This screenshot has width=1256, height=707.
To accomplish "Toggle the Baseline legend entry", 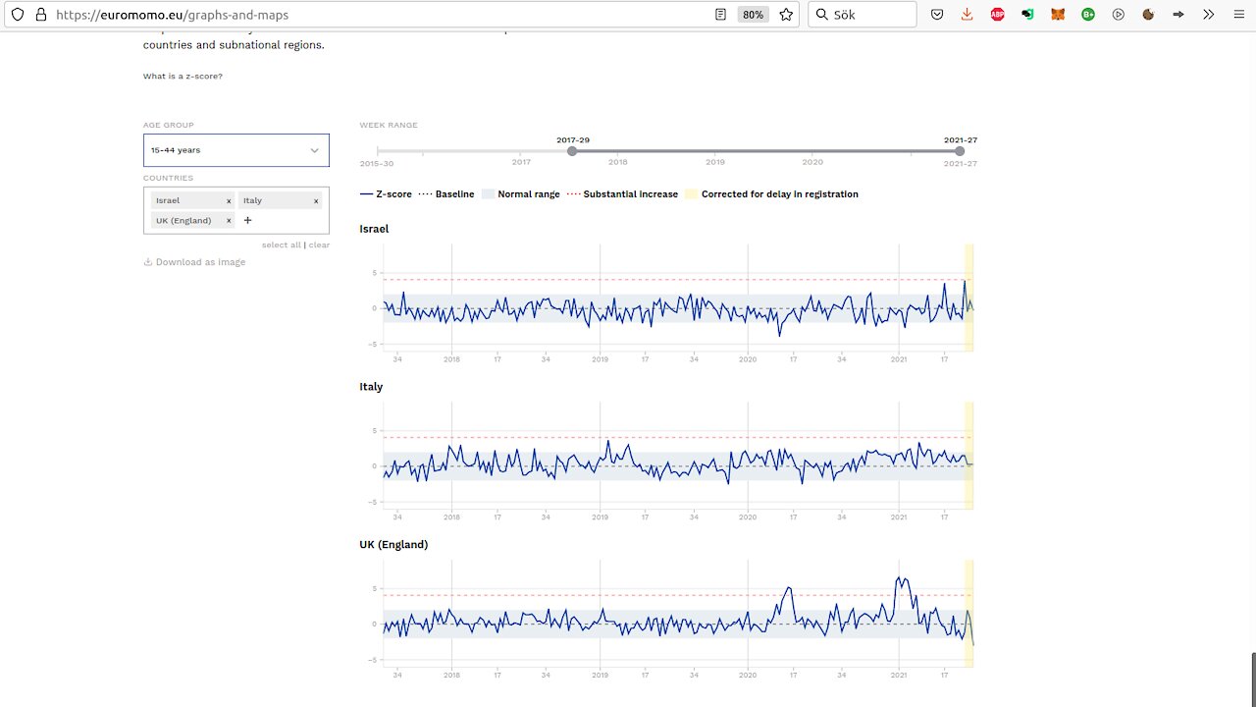I will pyautogui.click(x=446, y=194).
